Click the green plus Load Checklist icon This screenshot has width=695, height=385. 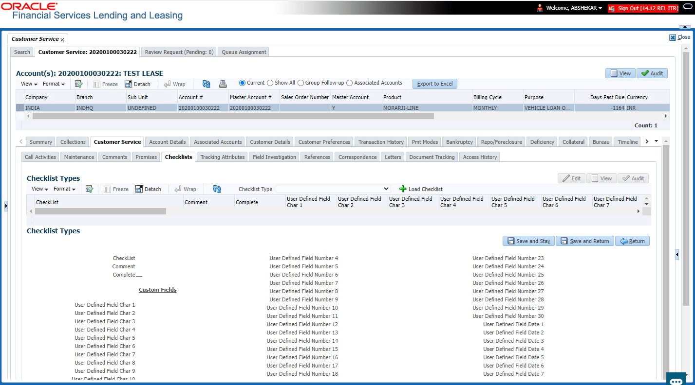coord(403,189)
